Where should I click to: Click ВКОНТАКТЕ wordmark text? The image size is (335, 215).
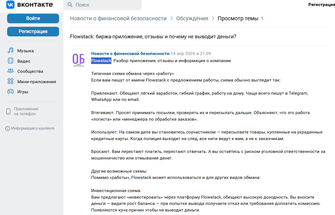coord(35,5)
